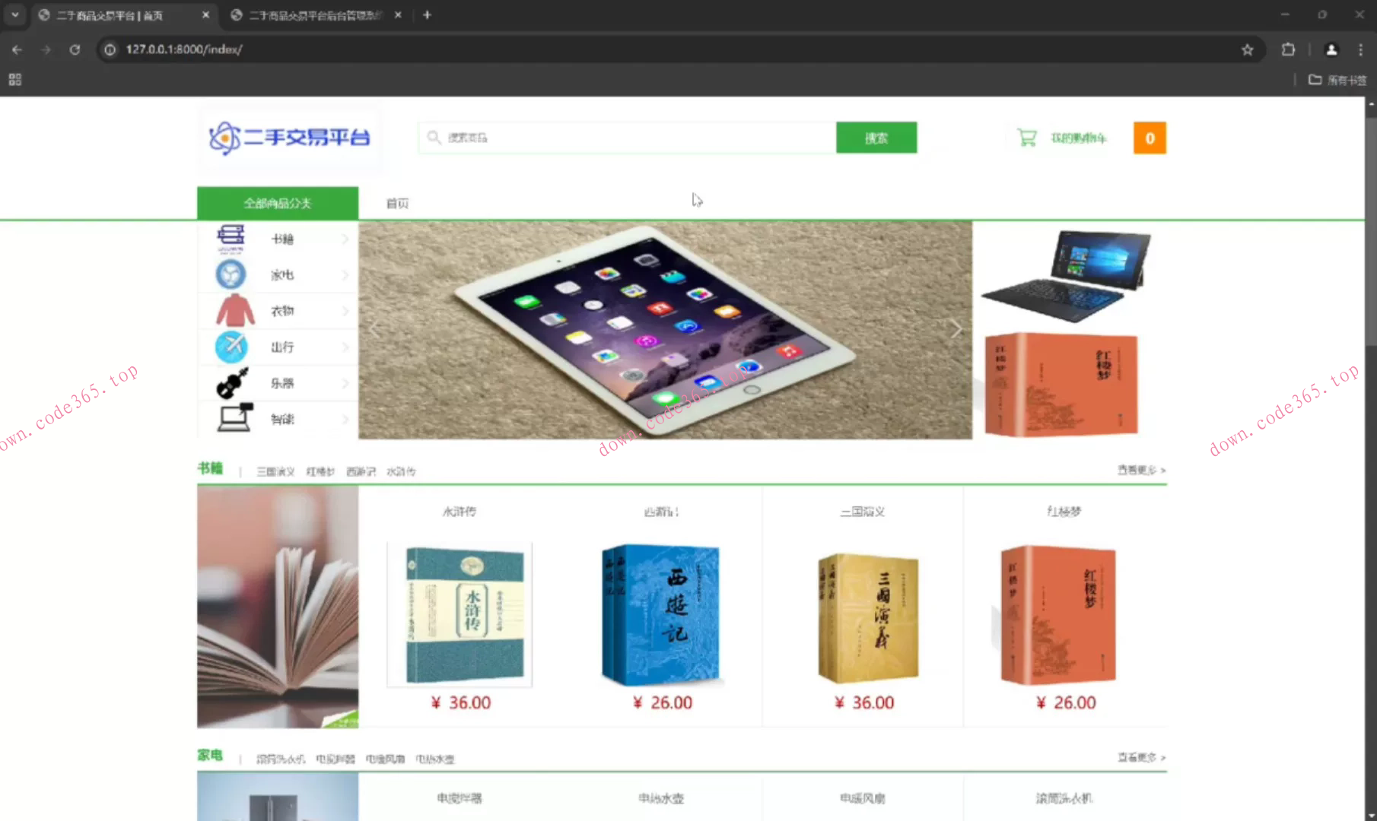This screenshot has height=821, width=1377.
Task: Click the orange cart count badge
Action: point(1150,138)
